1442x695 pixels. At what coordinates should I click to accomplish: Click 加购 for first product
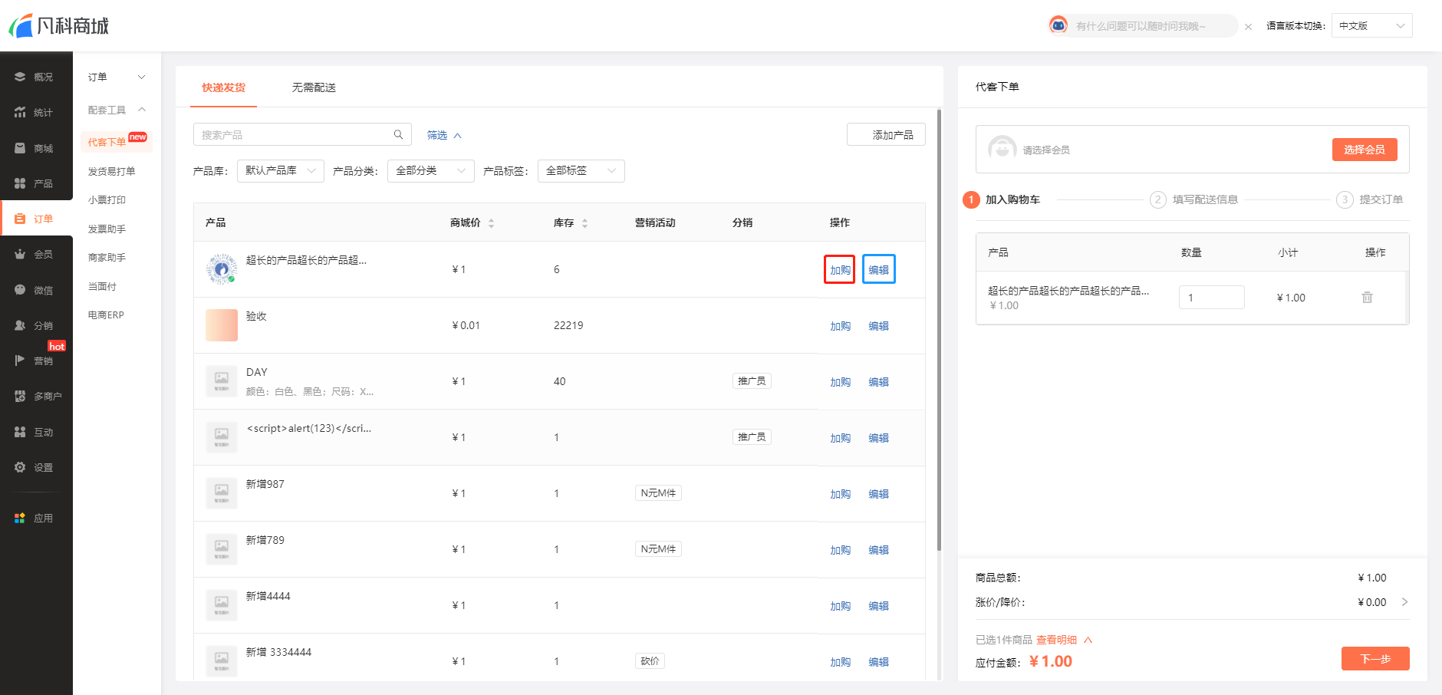pyautogui.click(x=840, y=270)
